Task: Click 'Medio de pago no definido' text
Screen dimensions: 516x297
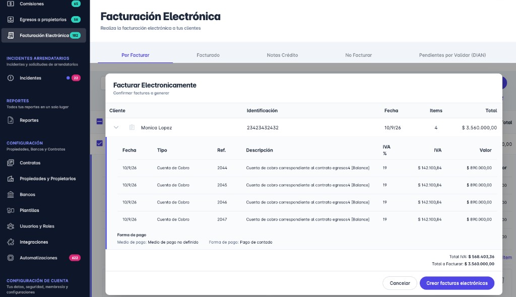Action: (x=173, y=242)
